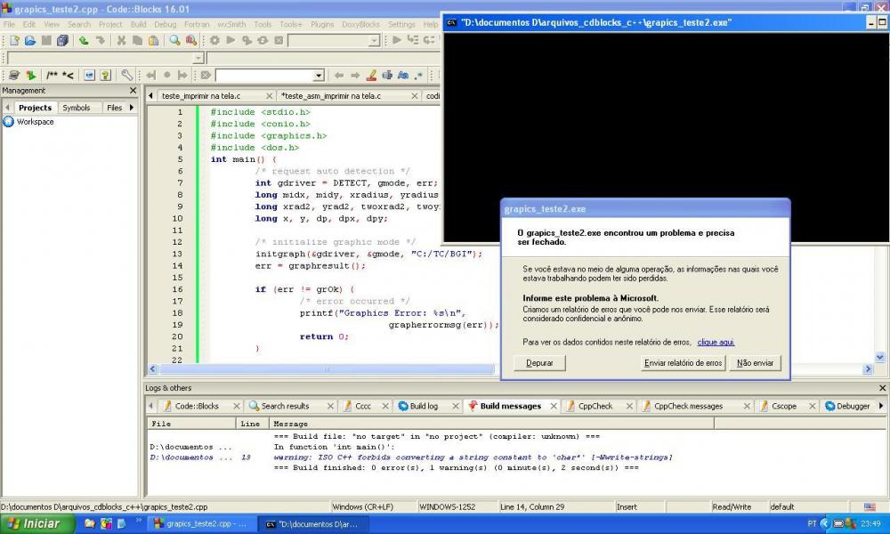Switch to the Build log tab

pyautogui.click(x=423, y=406)
